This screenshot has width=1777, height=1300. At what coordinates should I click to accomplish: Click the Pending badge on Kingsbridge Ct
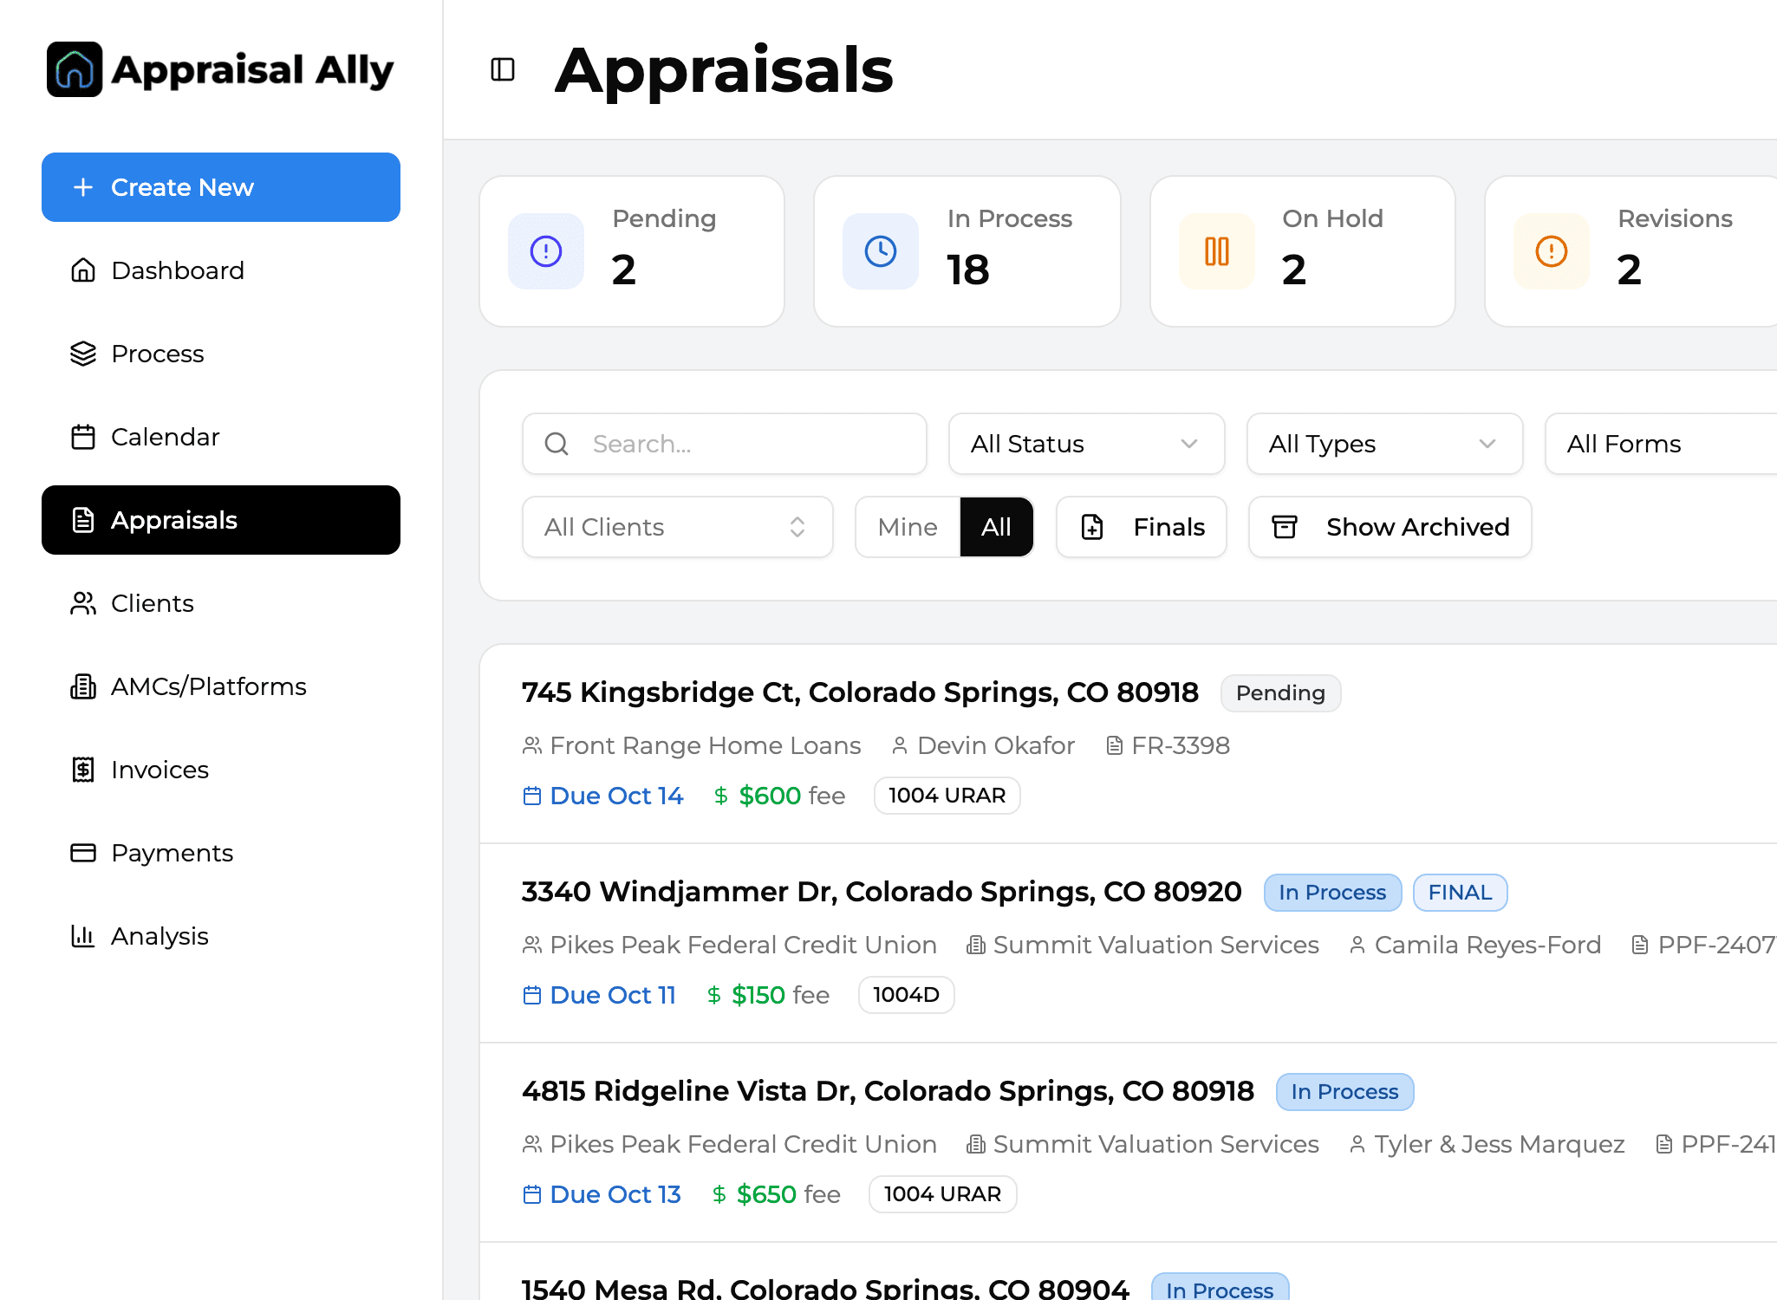tap(1281, 693)
